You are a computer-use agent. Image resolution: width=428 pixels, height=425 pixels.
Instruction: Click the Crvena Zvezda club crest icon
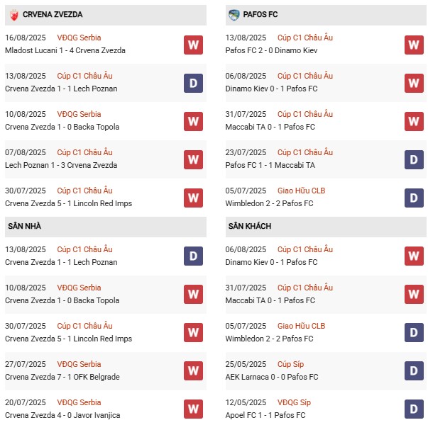[13, 14]
